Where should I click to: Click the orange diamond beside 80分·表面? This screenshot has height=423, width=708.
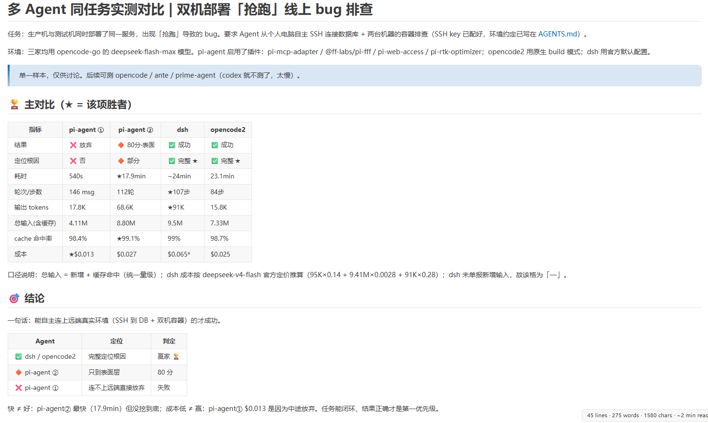pyautogui.click(x=121, y=145)
